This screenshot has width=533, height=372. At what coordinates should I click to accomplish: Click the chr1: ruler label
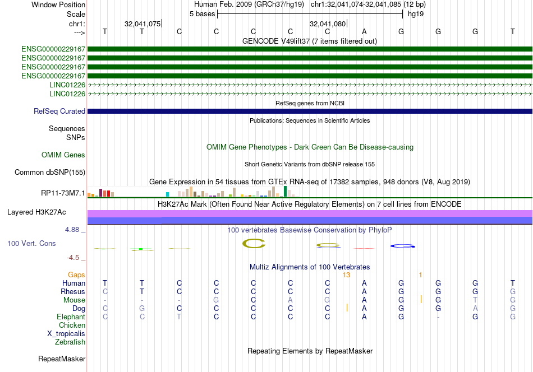[x=77, y=24]
